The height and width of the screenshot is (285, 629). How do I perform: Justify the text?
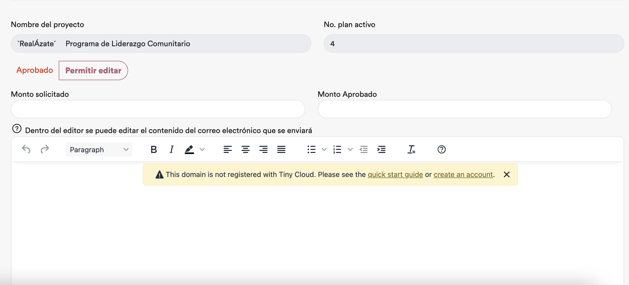point(281,149)
